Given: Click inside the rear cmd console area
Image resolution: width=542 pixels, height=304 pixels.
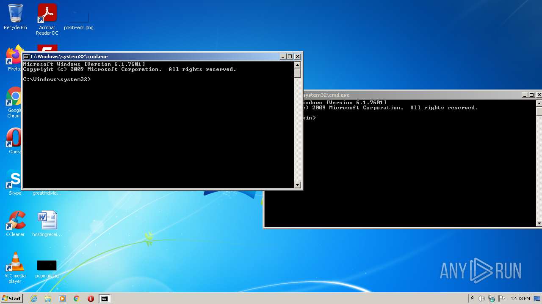Looking at the screenshot, I should click(x=419, y=169).
